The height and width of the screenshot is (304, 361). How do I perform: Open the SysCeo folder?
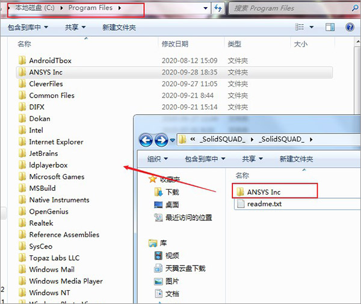(x=35, y=246)
